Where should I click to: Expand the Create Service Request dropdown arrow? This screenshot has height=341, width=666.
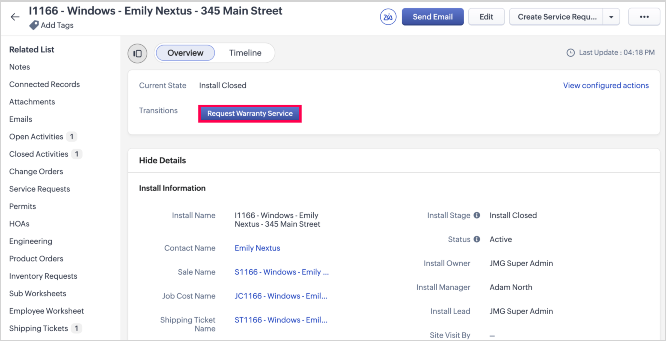coord(611,17)
